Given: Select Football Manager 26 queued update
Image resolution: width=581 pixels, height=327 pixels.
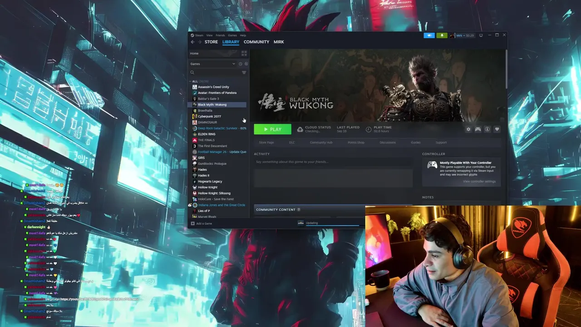Looking at the screenshot, I should pyautogui.click(x=219, y=152).
